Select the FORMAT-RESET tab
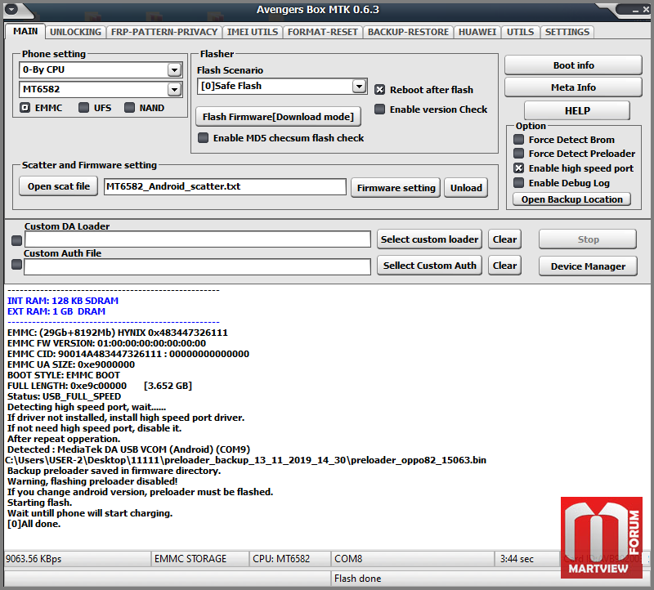This screenshot has width=654, height=590. pos(322,32)
